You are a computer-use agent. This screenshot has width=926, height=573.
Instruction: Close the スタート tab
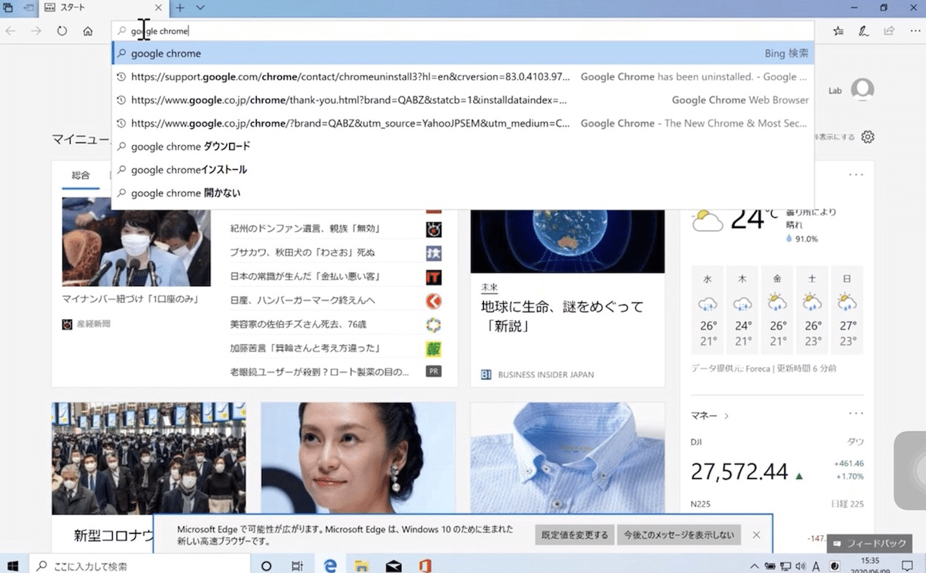point(158,8)
